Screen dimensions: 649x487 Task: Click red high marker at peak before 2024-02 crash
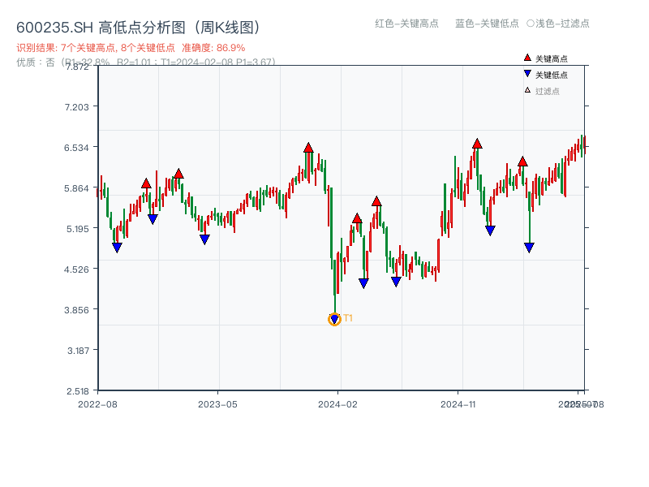308,147
